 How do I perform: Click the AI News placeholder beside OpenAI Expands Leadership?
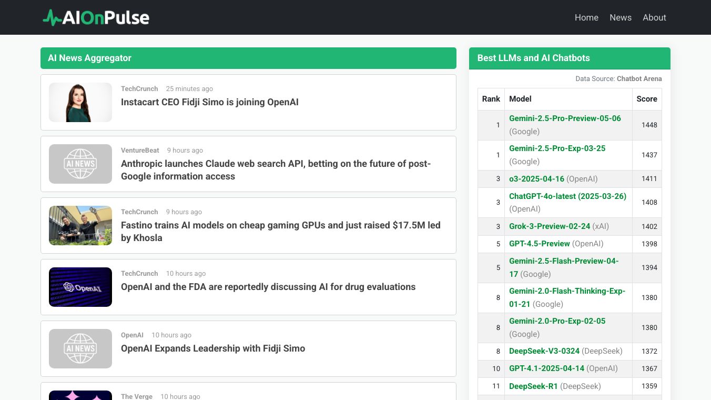(x=80, y=348)
